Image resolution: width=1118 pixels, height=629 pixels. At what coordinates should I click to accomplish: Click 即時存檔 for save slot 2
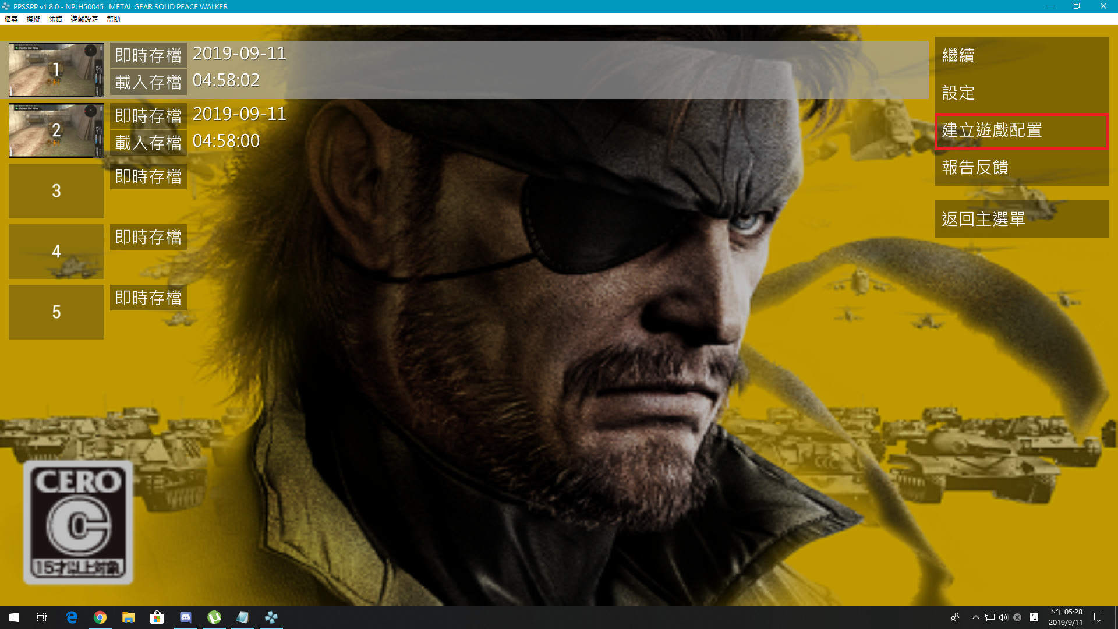[148, 116]
